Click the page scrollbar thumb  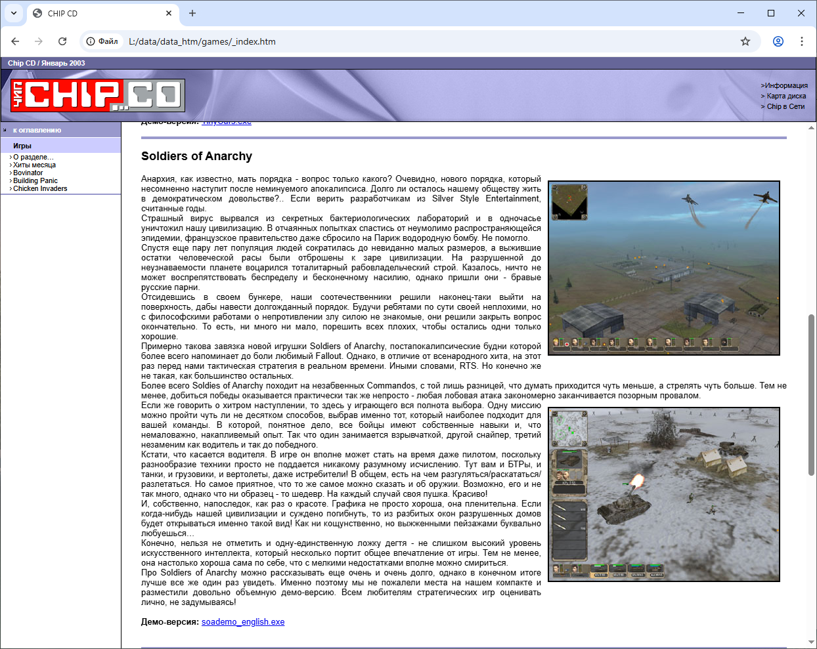point(811,395)
